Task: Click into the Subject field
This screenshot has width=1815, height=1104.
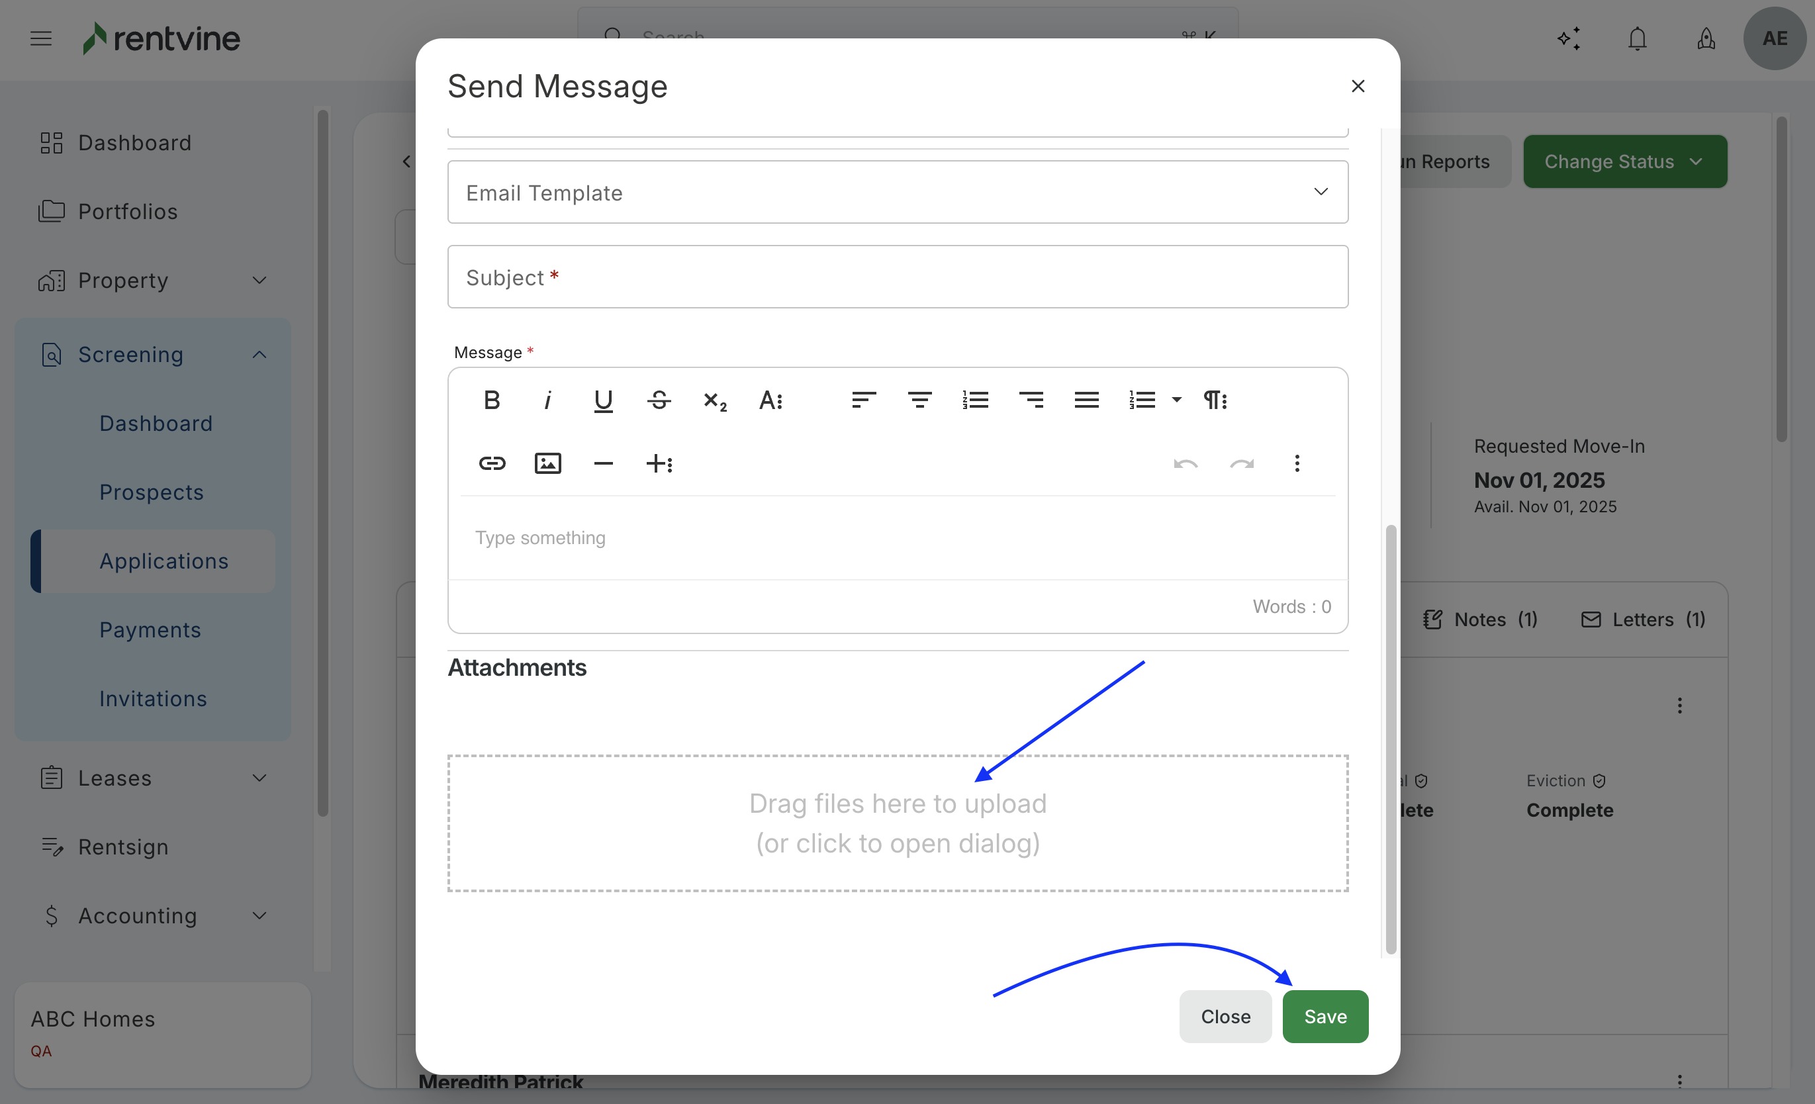Action: [897, 277]
